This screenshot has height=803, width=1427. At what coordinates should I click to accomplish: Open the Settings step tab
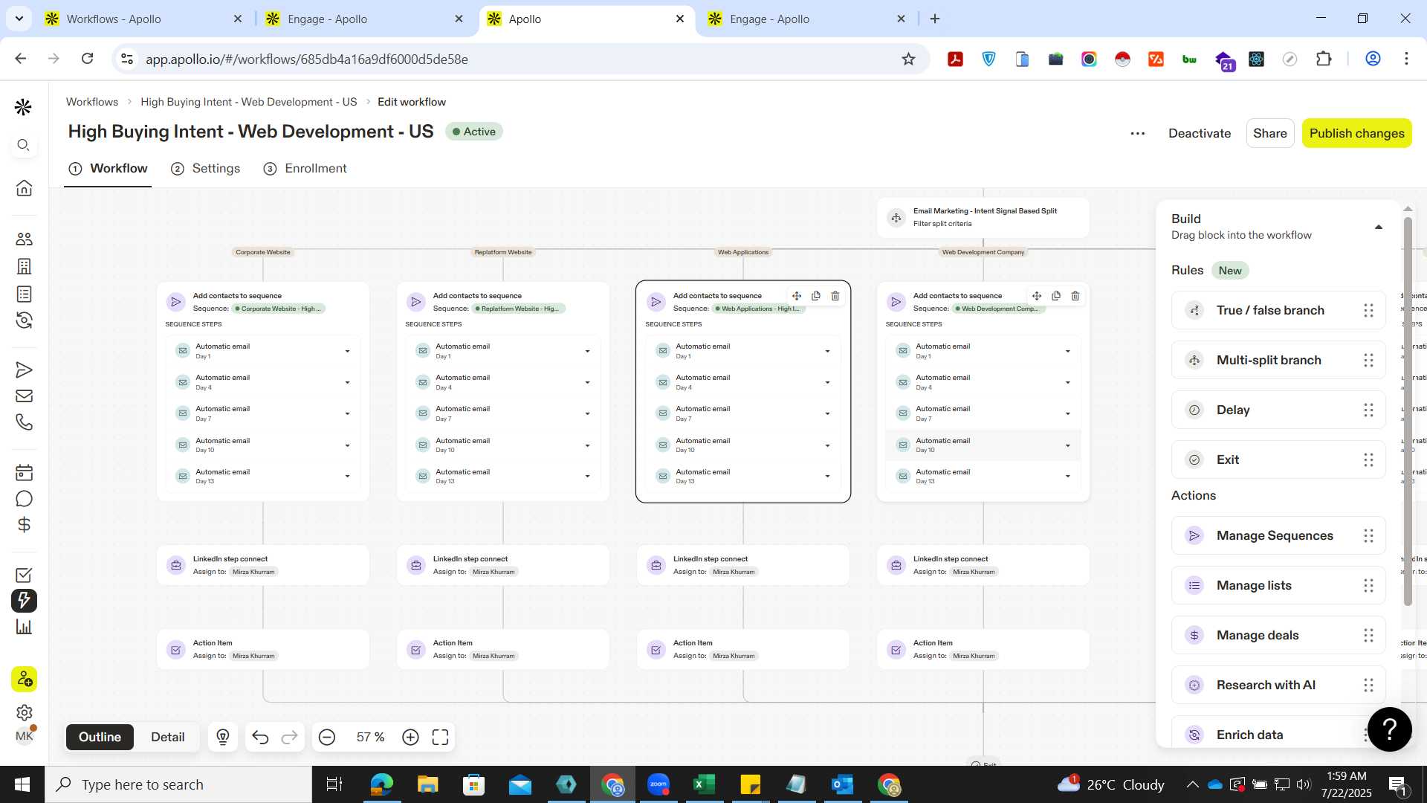(x=206, y=168)
